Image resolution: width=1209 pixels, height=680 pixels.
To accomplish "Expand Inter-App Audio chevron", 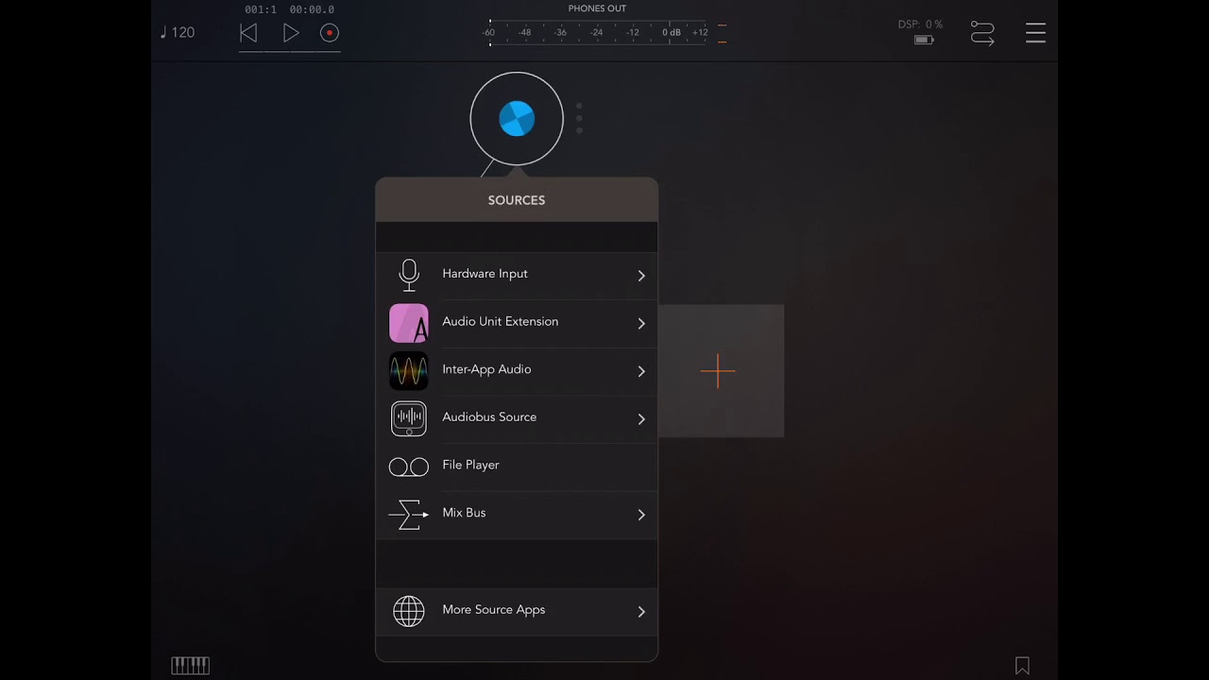I will coord(641,371).
